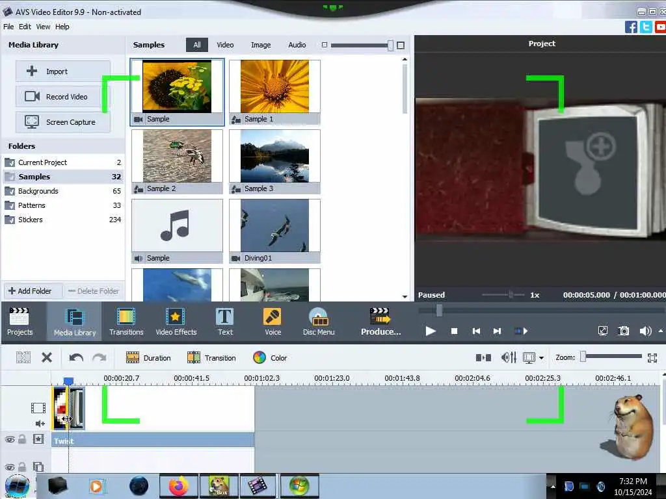Delete selected clip with the X icon

click(x=47, y=357)
